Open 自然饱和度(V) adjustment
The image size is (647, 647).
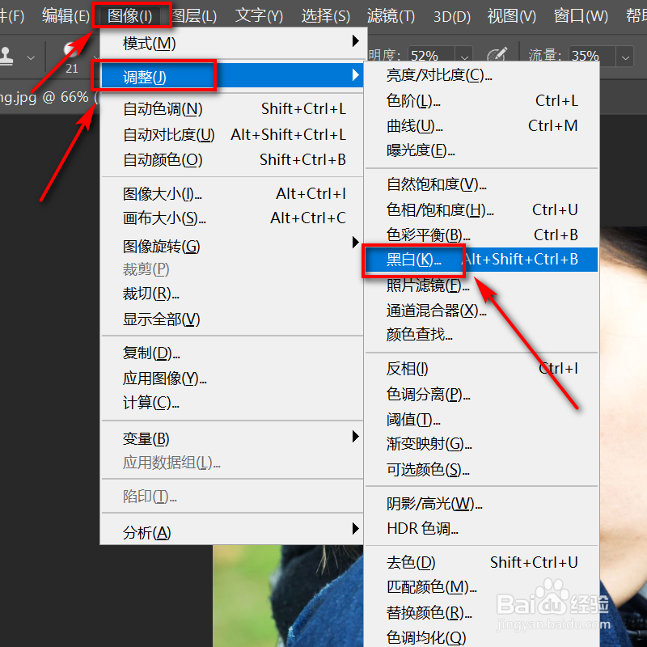481,184
